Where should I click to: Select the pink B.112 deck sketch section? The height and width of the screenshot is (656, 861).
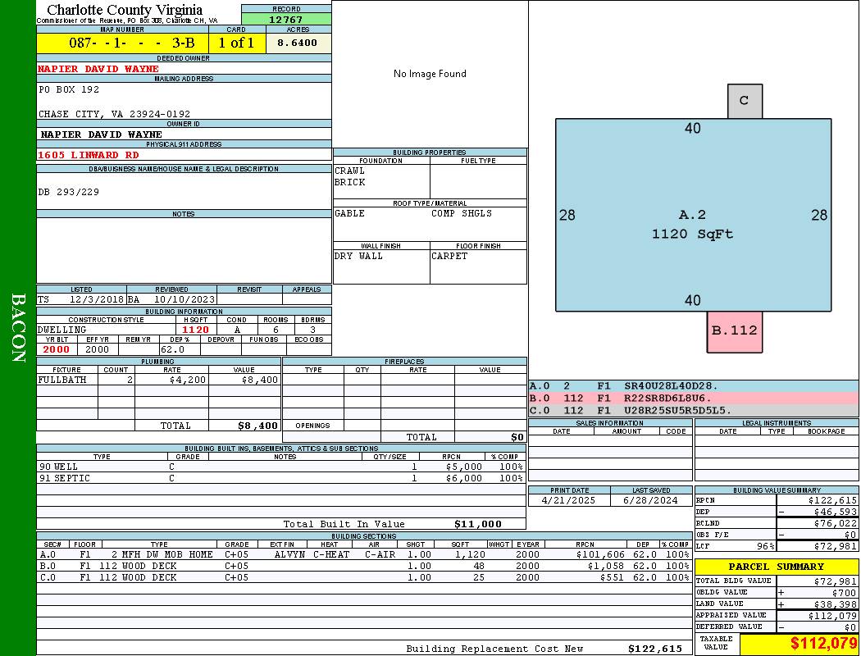pyautogui.click(x=734, y=331)
